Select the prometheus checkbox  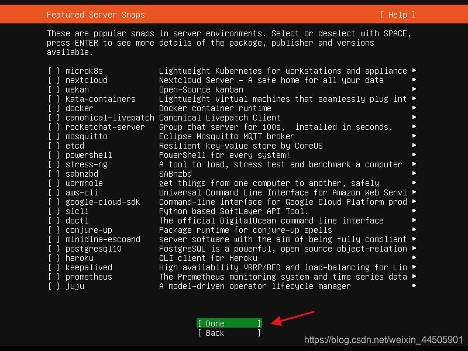tap(54, 277)
